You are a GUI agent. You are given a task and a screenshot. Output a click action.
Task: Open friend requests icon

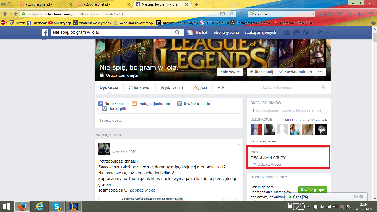click(x=287, y=33)
